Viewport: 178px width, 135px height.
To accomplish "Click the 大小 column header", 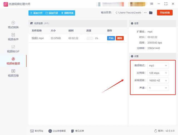I will coord(53,31).
